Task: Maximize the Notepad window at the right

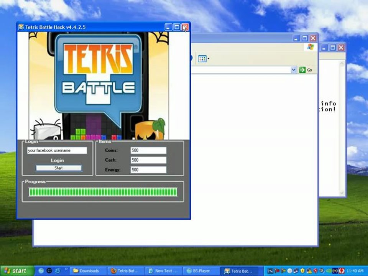Action: [x=333, y=48]
